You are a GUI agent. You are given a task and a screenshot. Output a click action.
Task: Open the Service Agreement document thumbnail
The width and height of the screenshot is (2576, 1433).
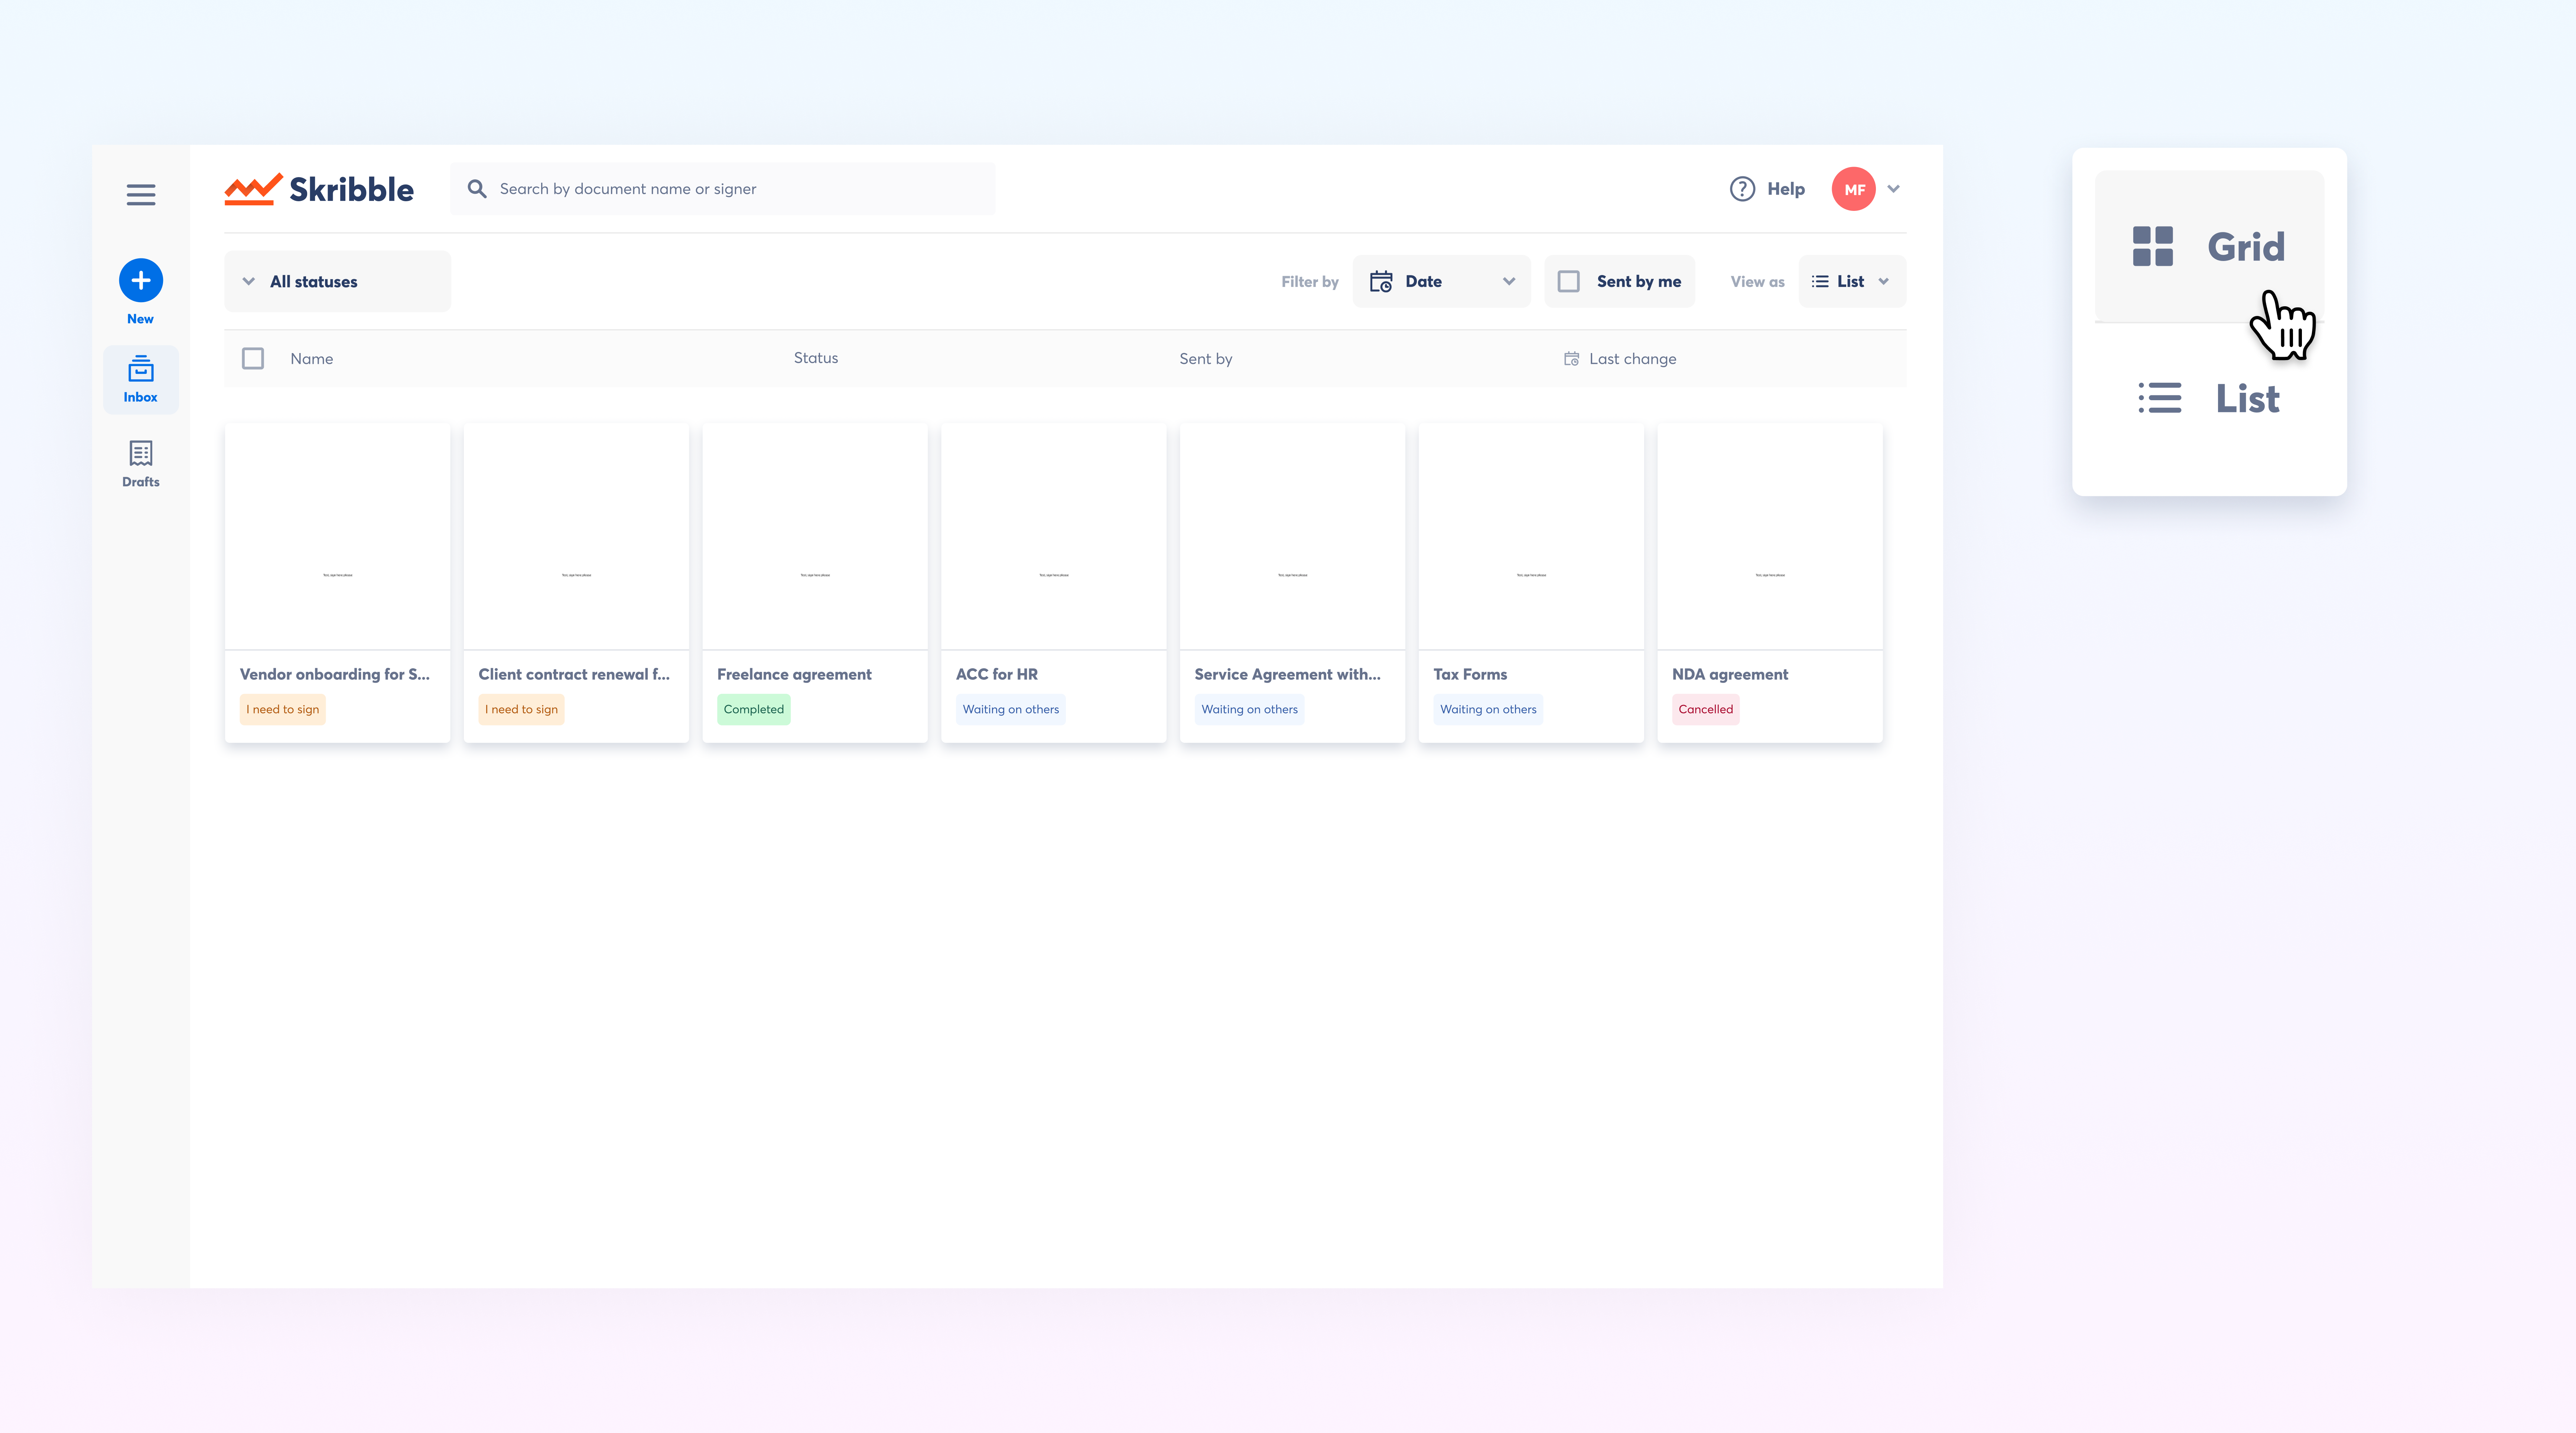pyautogui.click(x=1293, y=536)
